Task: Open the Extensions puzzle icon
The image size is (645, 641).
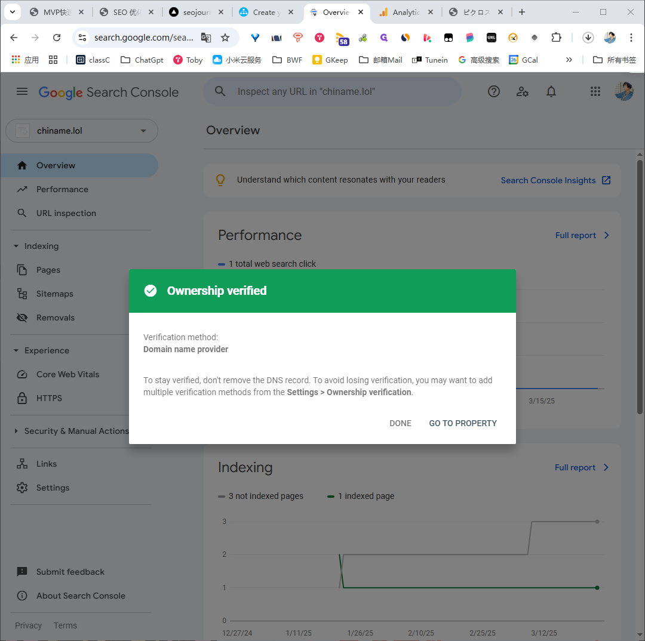Action: click(x=556, y=38)
